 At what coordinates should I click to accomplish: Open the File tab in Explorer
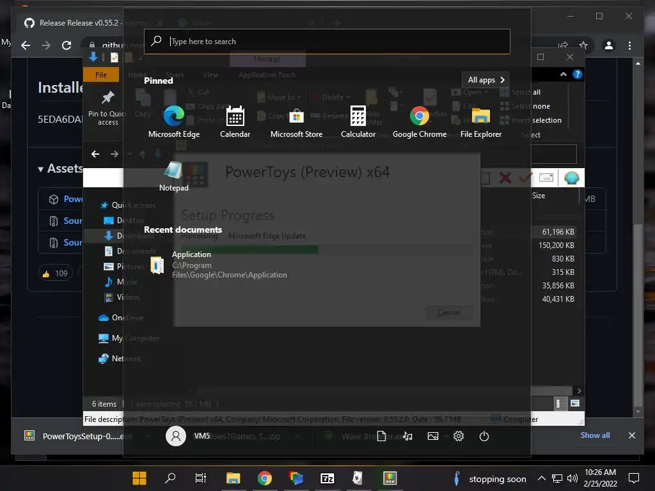(100, 75)
